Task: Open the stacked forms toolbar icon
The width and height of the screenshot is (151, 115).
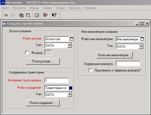Action: pos(21,15)
